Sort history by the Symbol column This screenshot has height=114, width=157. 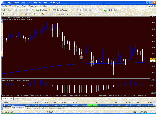tap(64, 102)
